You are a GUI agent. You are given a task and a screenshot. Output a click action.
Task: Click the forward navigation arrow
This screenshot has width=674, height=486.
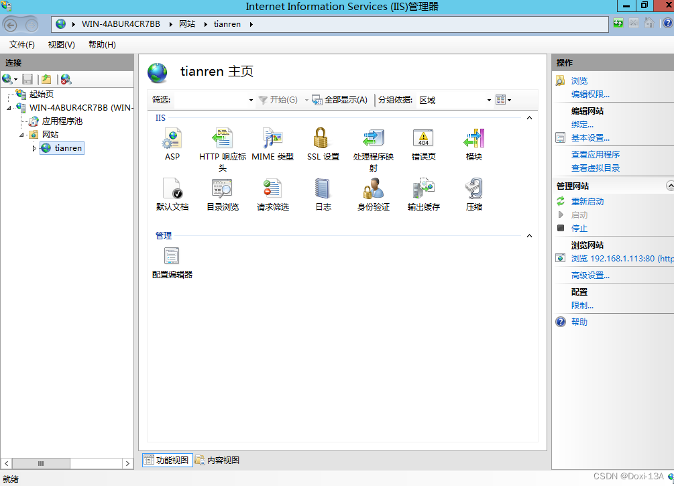[x=32, y=25]
